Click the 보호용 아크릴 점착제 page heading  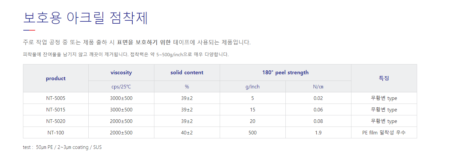pos(86,18)
